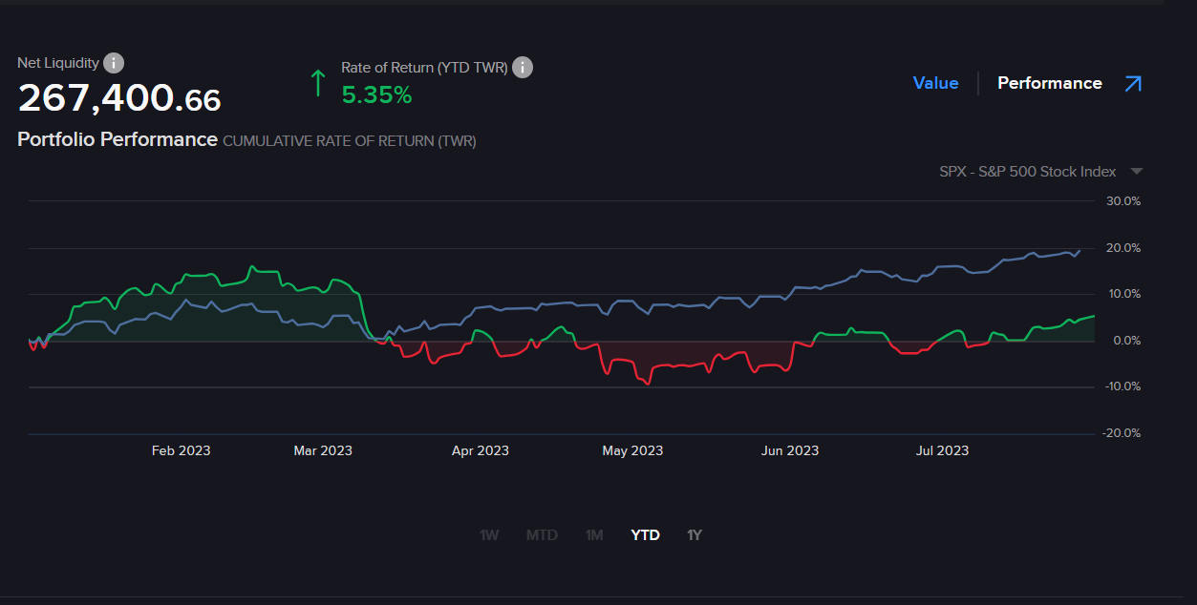Viewport: 1197px width, 605px height.
Task: Click the green up-arrow return indicator
Action: [x=318, y=83]
